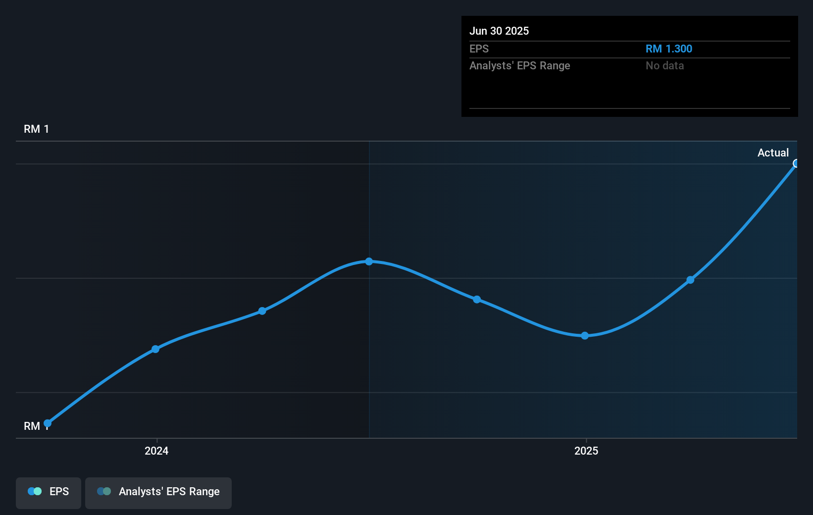Click the Analysts' EPS Range tooltip row label
This screenshot has height=515, width=813.
point(520,66)
